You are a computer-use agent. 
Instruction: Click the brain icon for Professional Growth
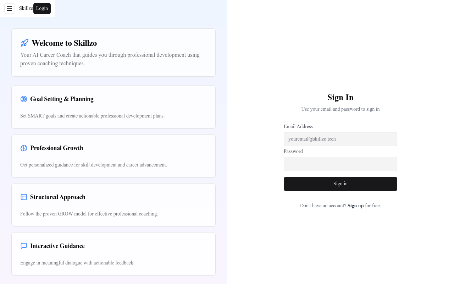click(24, 148)
